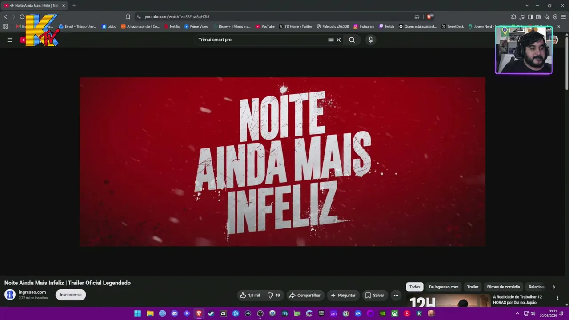Select the Filmes de comédia chip

pos(503,287)
